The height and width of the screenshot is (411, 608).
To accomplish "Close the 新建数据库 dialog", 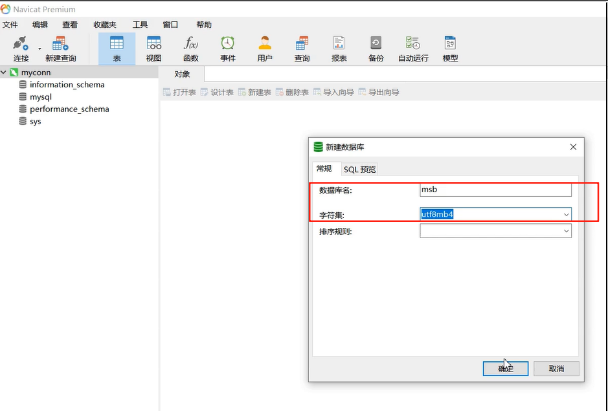I will point(573,147).
